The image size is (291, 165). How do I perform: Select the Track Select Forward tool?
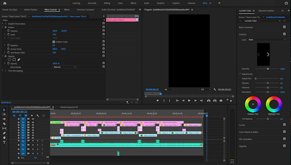(4, 115)
